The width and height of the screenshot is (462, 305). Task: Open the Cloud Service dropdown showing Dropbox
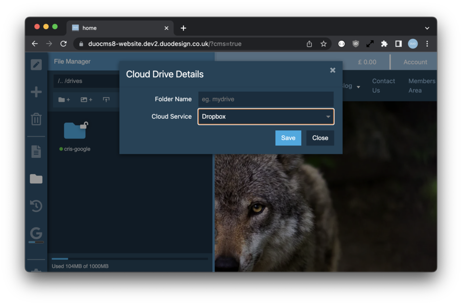[266, 116]
